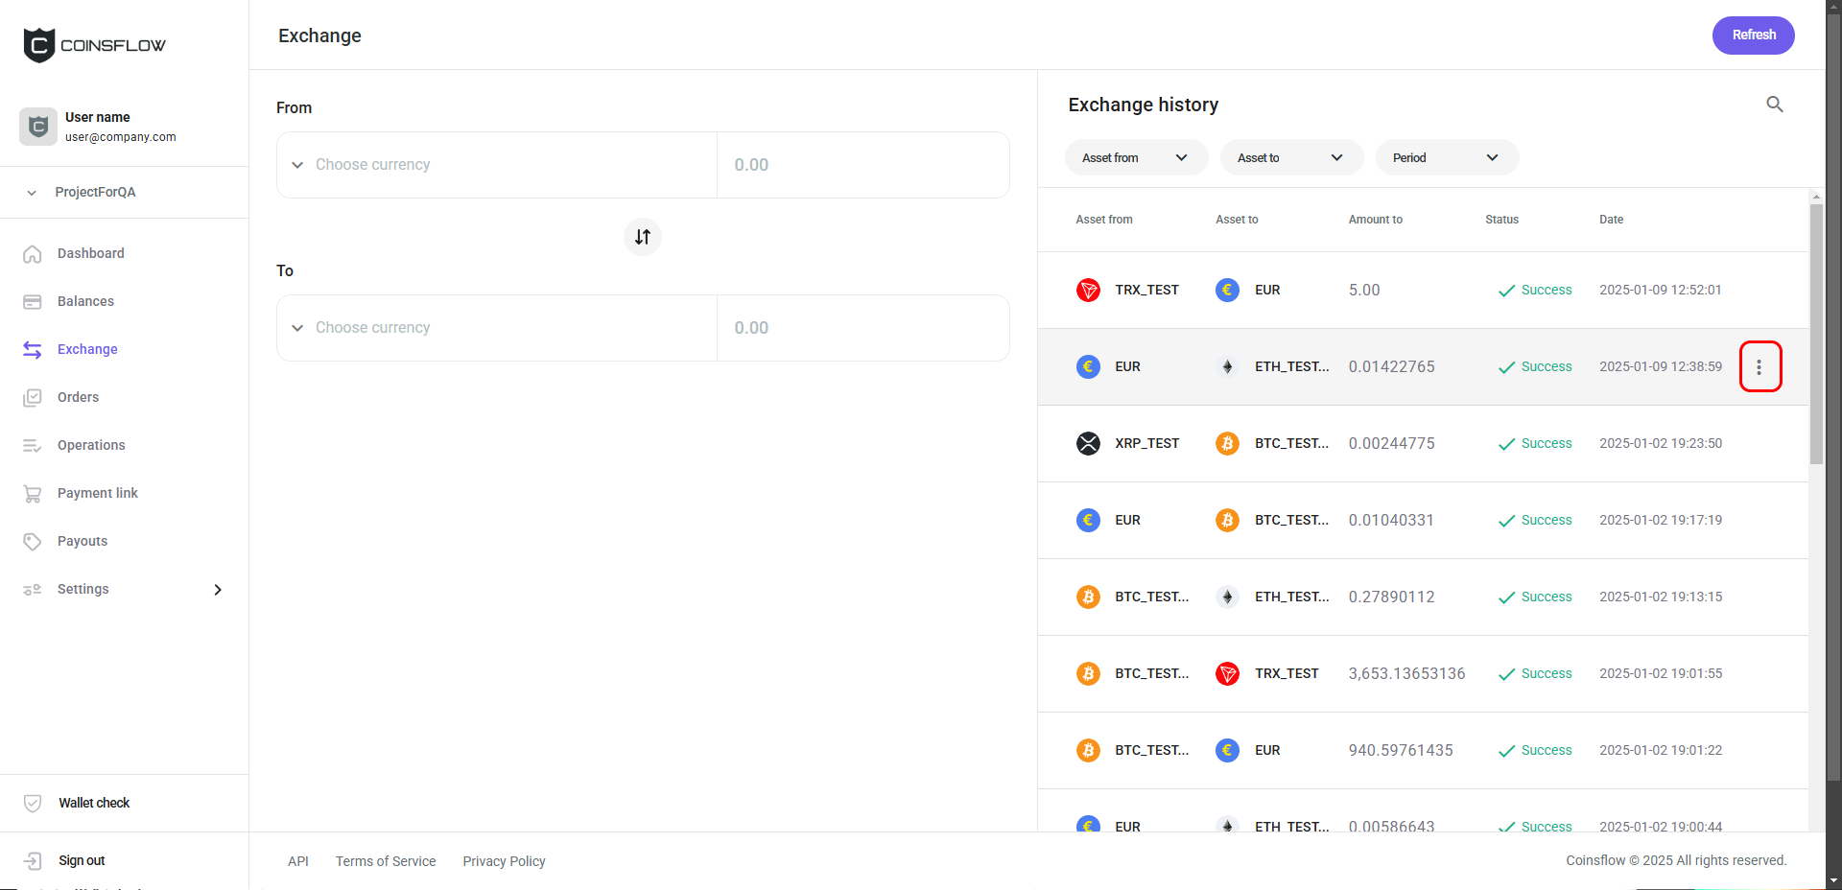Expand the Asset from filter dropdown
This screenshot has height=890, width=1842.
1134,158
